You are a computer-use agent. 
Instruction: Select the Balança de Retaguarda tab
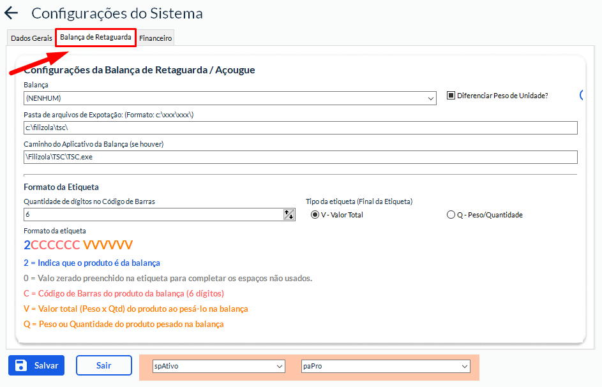click(x=96, y=38)
